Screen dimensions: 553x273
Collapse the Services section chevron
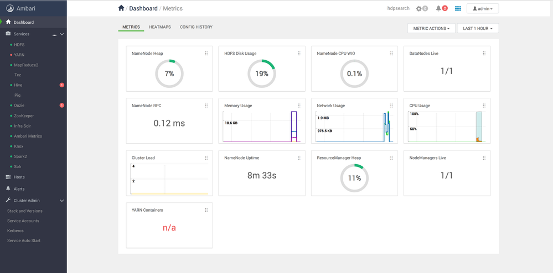61,34
